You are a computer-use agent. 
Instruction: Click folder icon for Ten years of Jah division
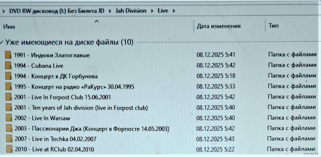point(9,108)
